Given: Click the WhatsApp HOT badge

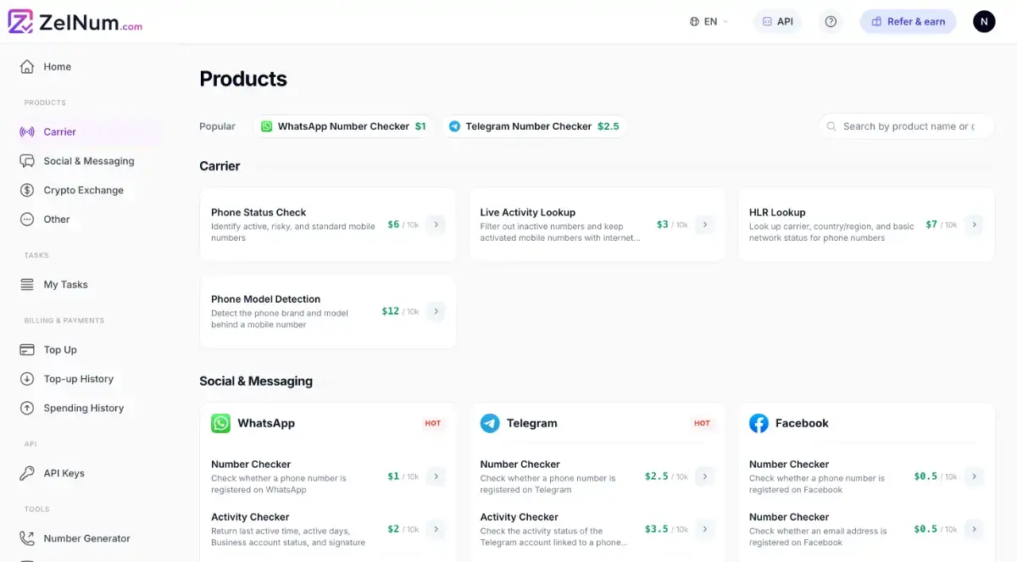Looking at the screenshot, I should [433, 423].
